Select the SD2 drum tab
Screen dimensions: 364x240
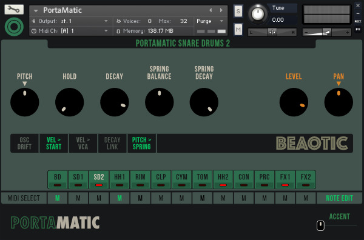click(99, 179)
